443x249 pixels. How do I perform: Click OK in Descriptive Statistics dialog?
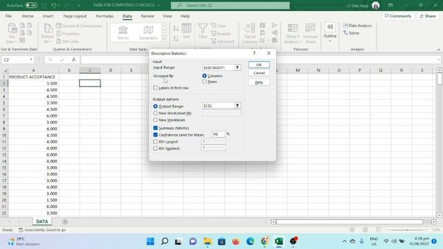click(x=259, y=64)
